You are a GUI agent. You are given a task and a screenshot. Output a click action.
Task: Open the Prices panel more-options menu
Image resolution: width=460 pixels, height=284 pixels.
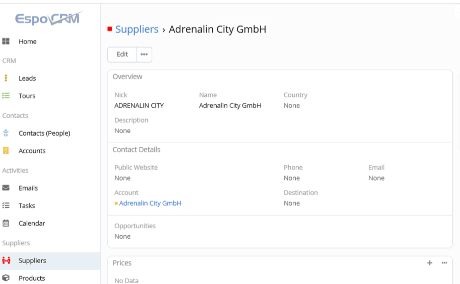pyautogui.click(x=444, y=263)
